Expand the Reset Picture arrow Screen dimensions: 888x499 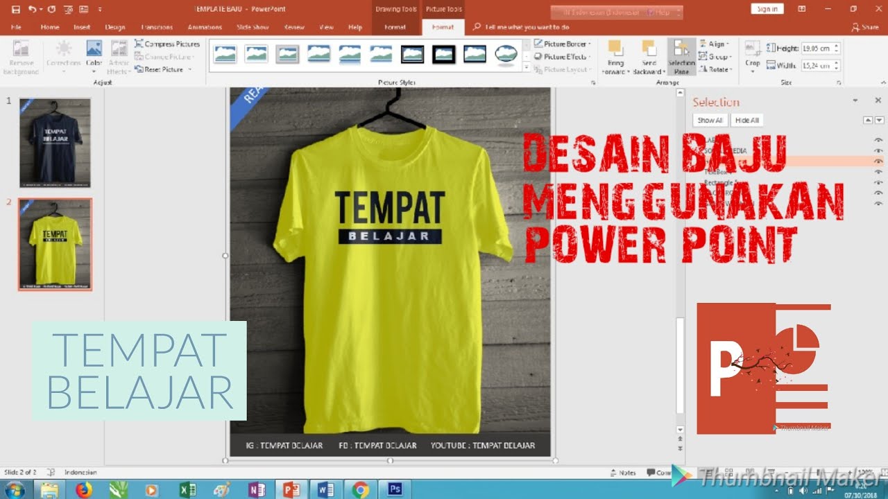pos(189,69)
